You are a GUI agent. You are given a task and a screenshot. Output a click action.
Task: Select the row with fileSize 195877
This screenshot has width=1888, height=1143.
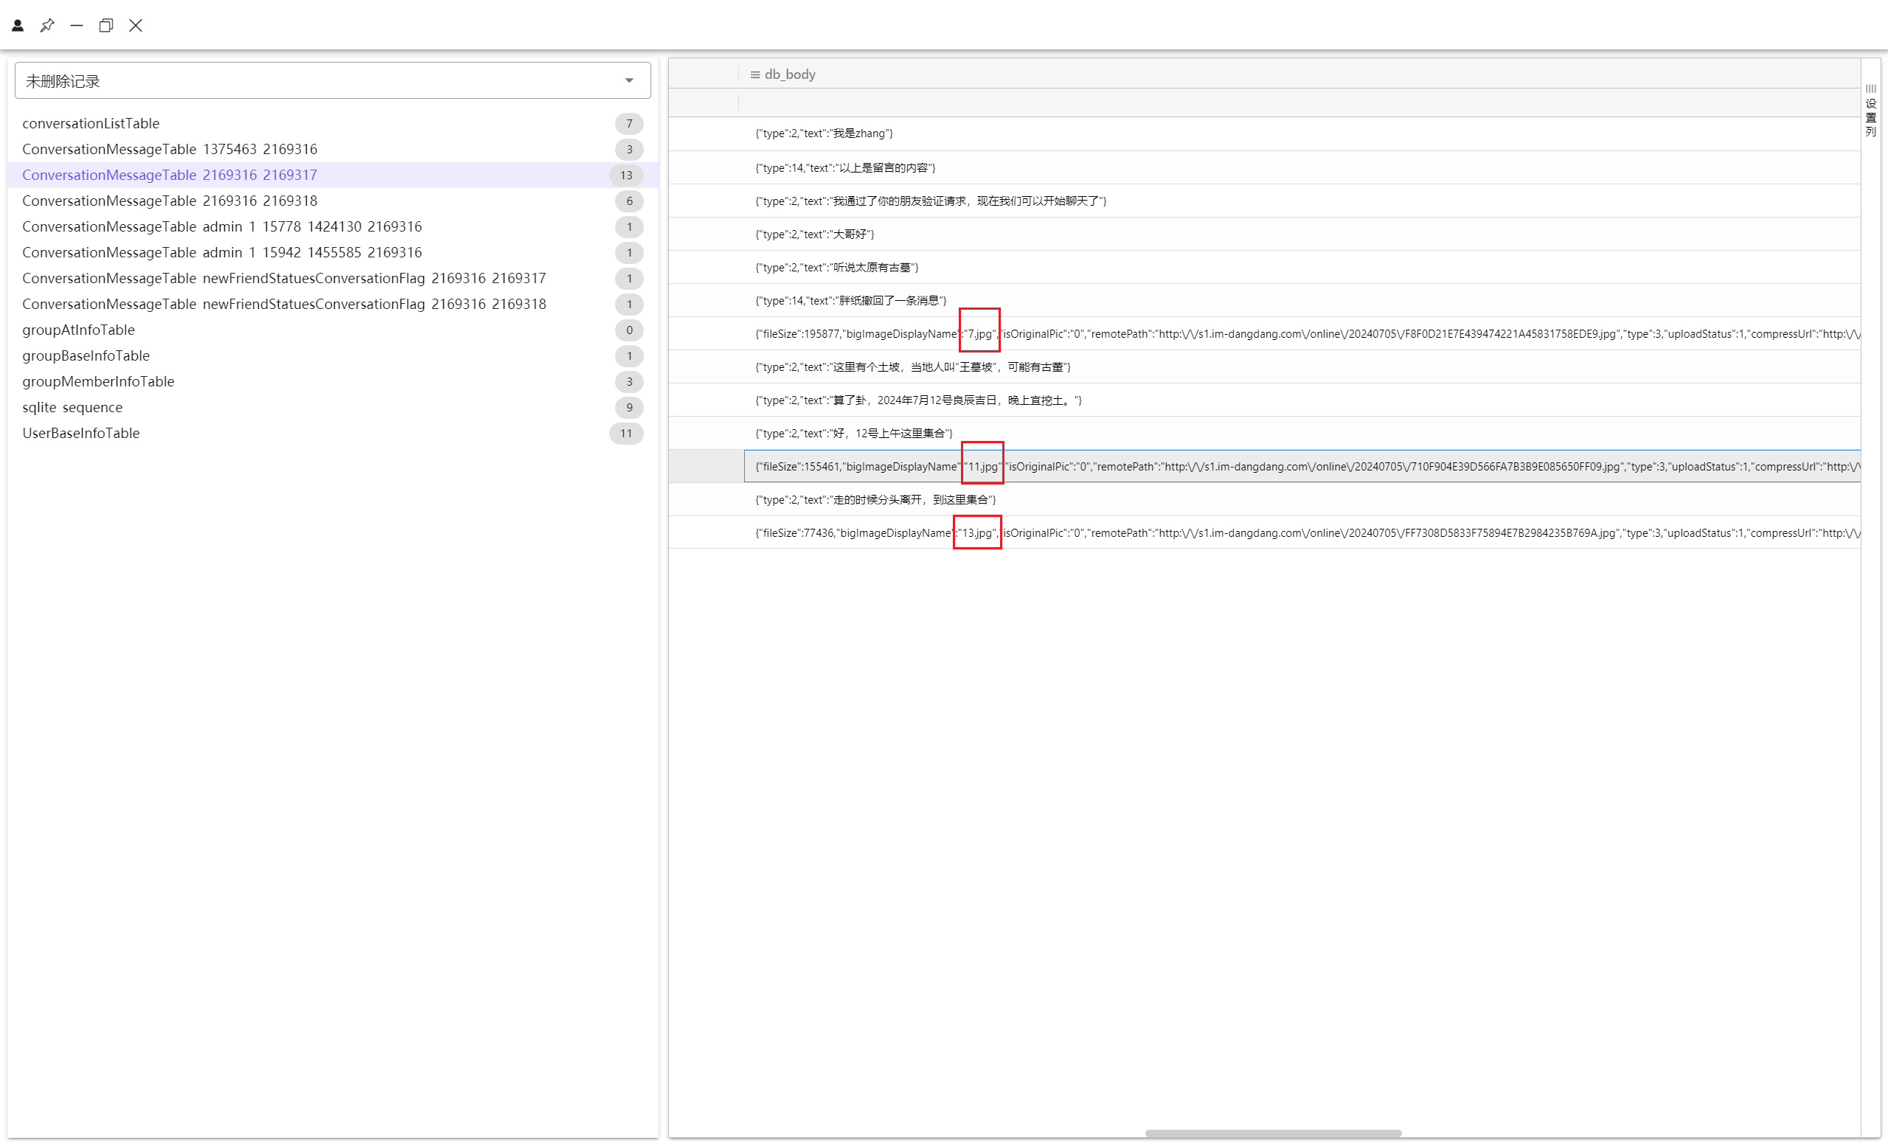(x=1264, y=334)
